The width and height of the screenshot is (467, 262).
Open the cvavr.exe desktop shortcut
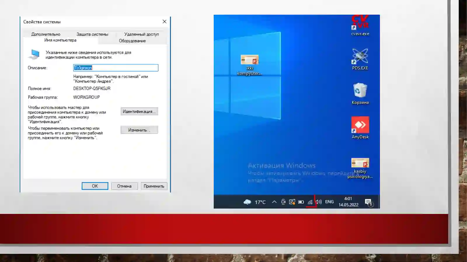[x=360, y=25]
